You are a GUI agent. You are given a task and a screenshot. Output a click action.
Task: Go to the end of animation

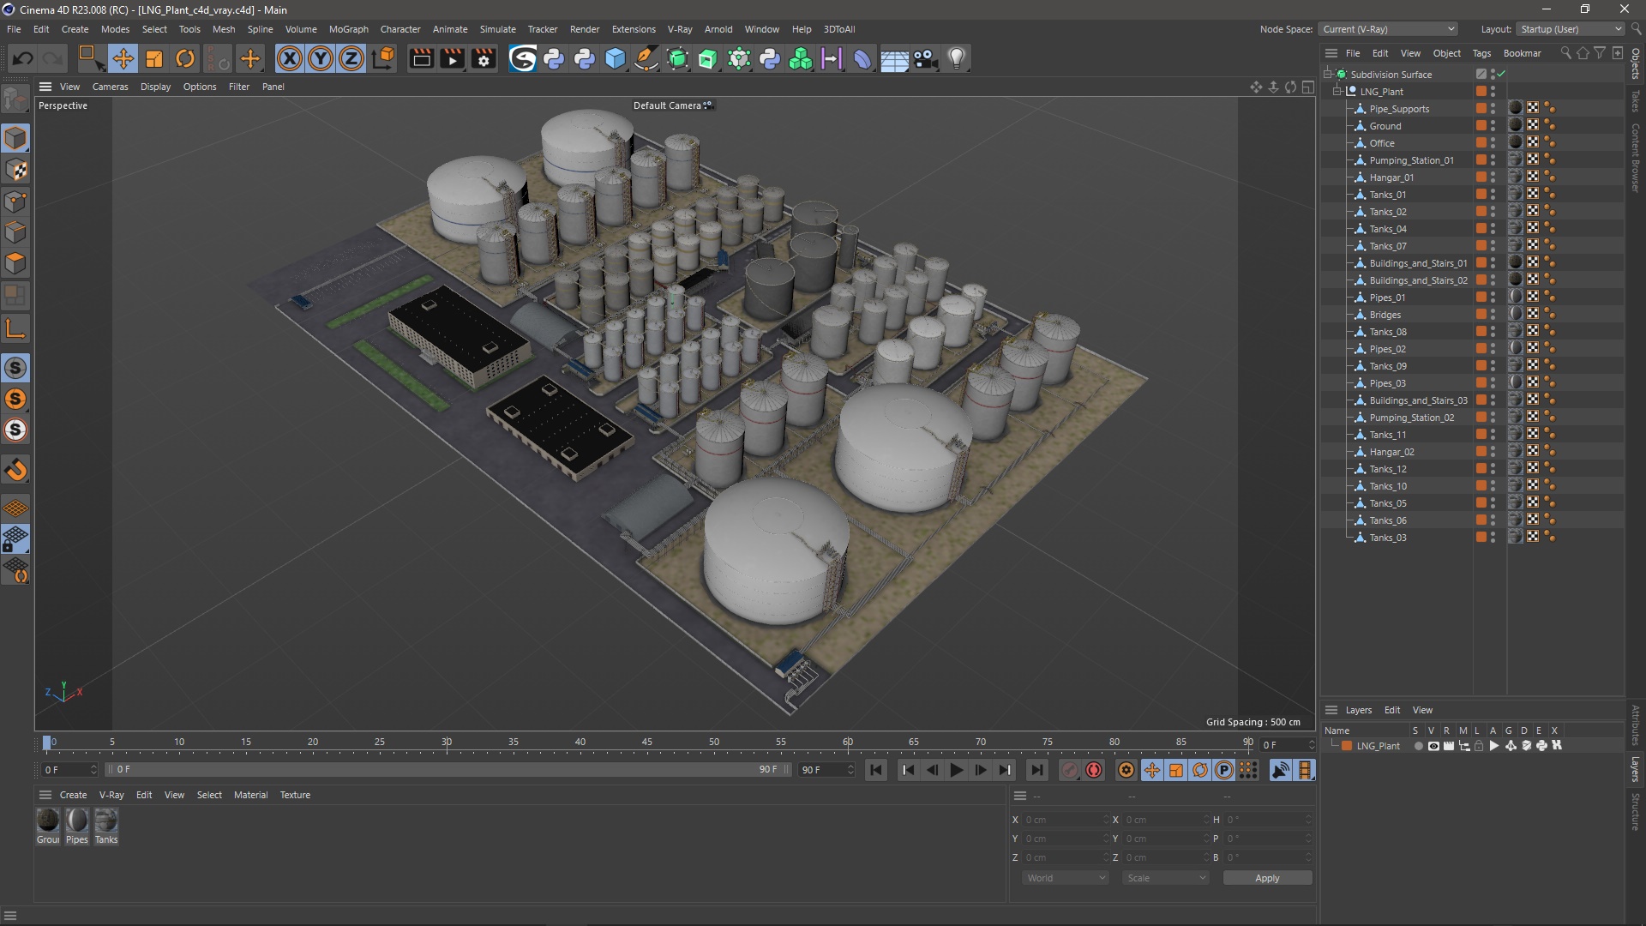click(1036, 770)
